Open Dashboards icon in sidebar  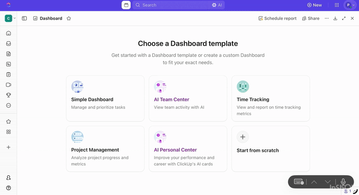pos(9,64)
